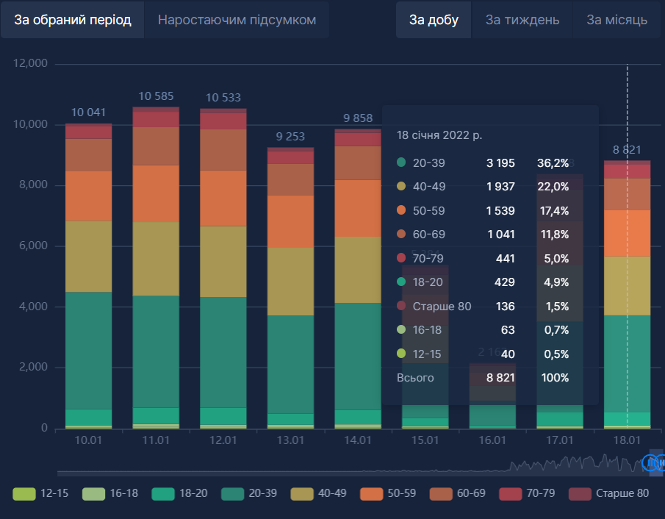Click the 18-20 legend color icon
665x519 pixels.
(163, 493)
